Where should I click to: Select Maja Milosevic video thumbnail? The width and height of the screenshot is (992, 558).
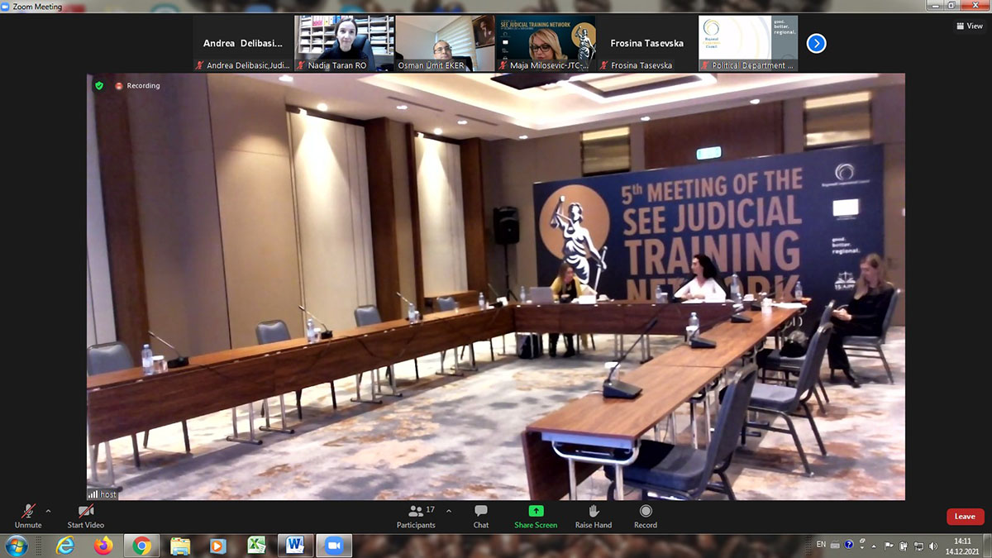pos(546,43)
